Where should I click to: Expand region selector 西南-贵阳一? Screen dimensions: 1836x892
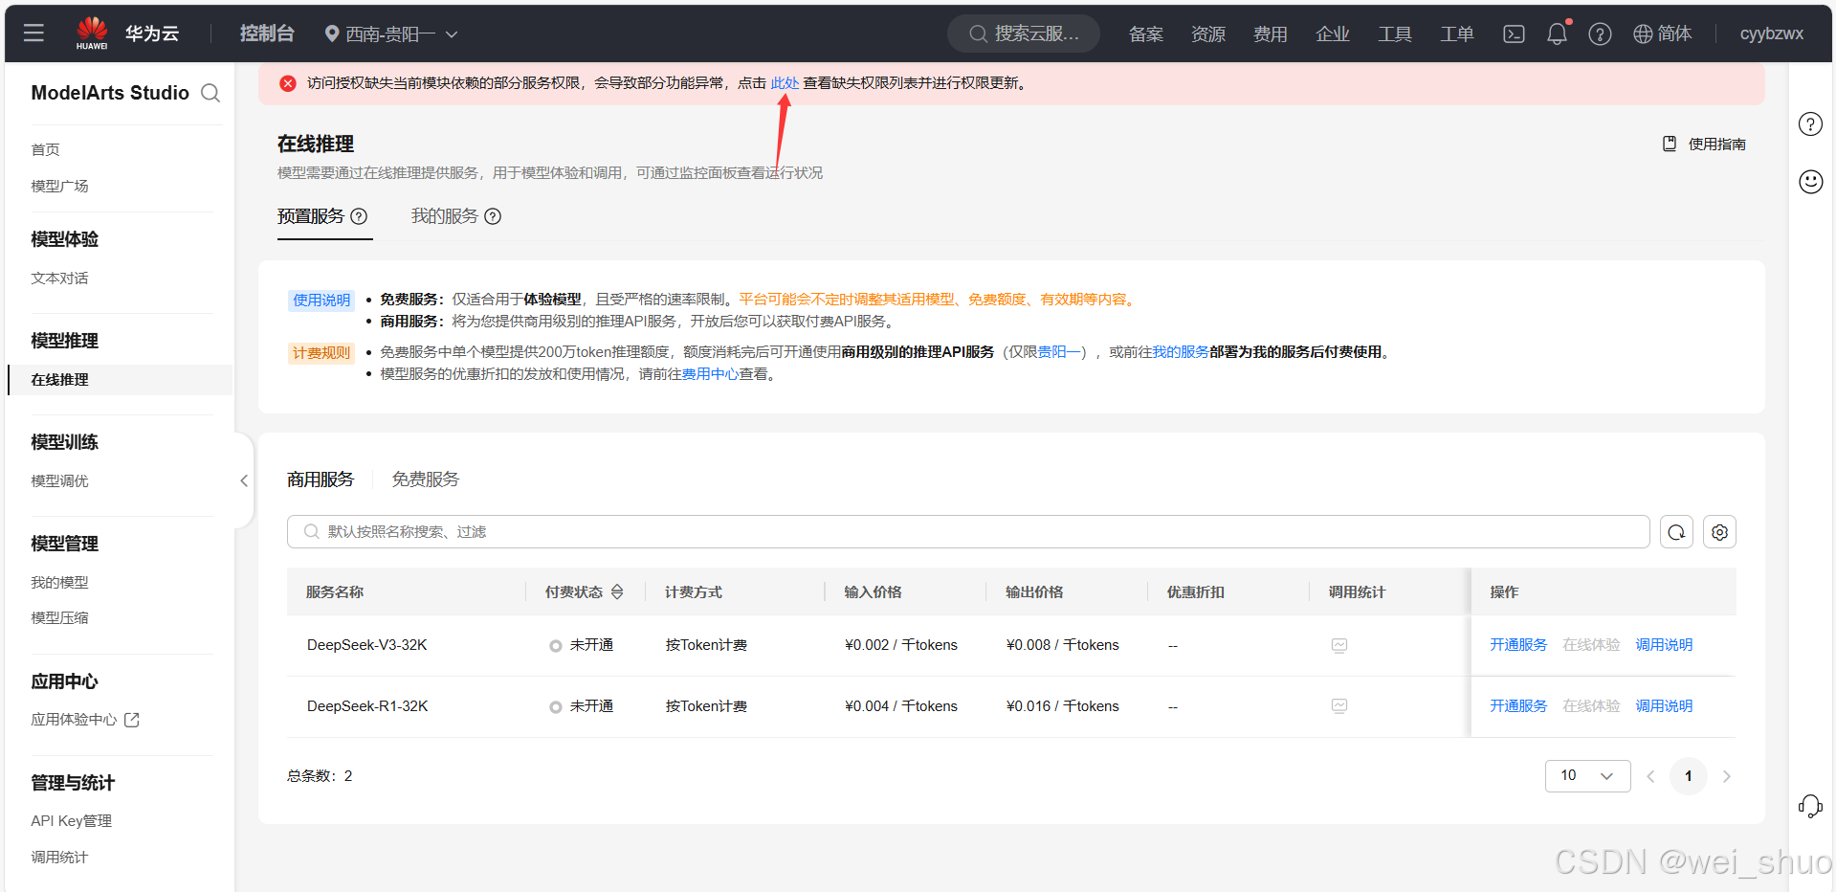391,33
